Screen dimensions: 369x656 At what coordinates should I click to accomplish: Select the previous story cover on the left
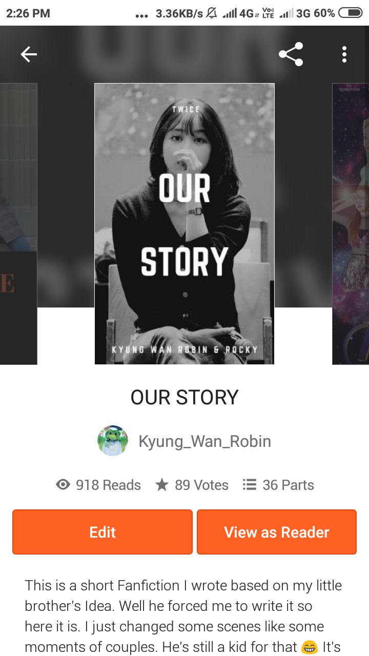point(18,224)
